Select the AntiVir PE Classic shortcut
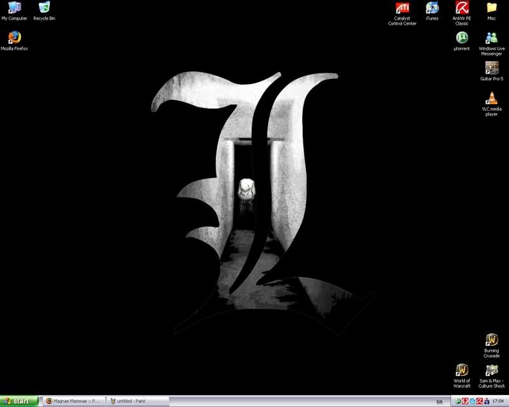 [462, 13]
